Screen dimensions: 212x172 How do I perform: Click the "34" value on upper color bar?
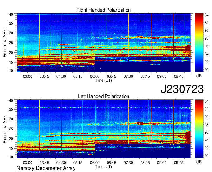[x=206, y=15]
